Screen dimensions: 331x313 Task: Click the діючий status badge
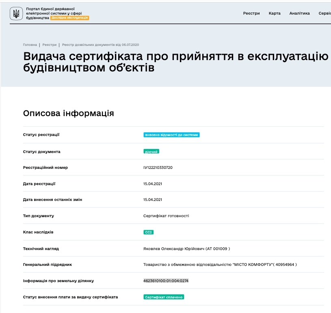click(x=151, y=151)
